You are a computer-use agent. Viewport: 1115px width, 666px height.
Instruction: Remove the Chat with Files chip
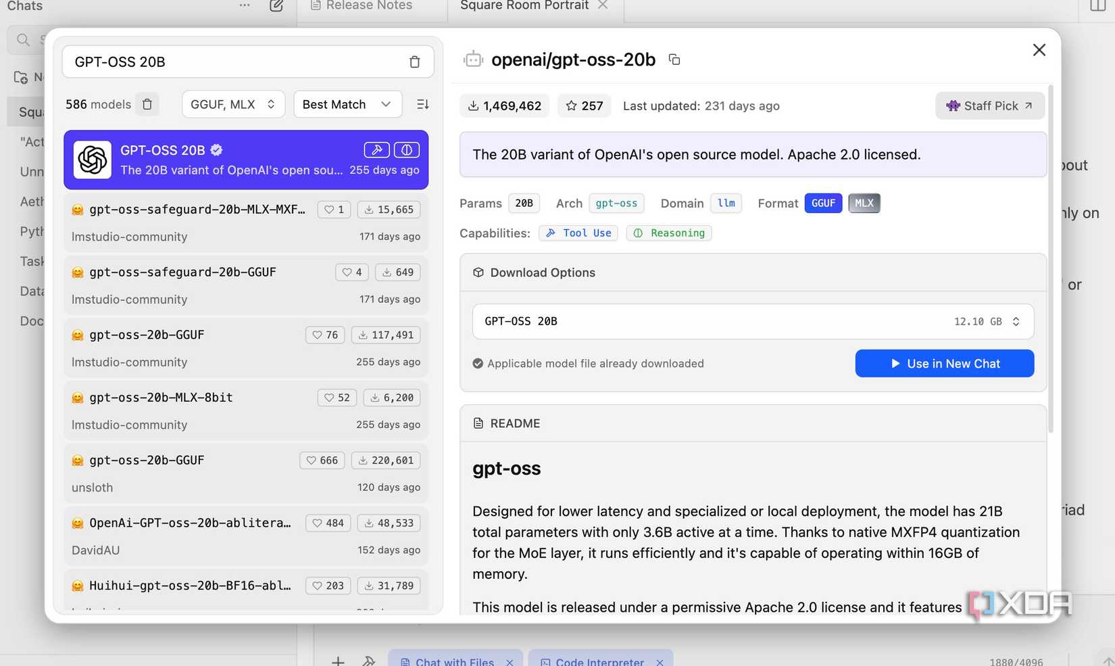pyautogui.click(x=510, y=662)
